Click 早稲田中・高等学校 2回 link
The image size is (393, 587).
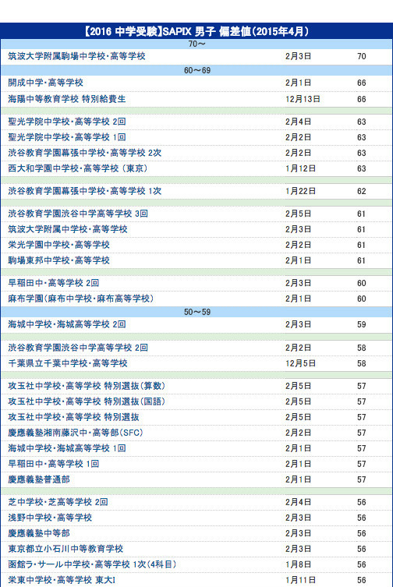[x=54, y=283]
